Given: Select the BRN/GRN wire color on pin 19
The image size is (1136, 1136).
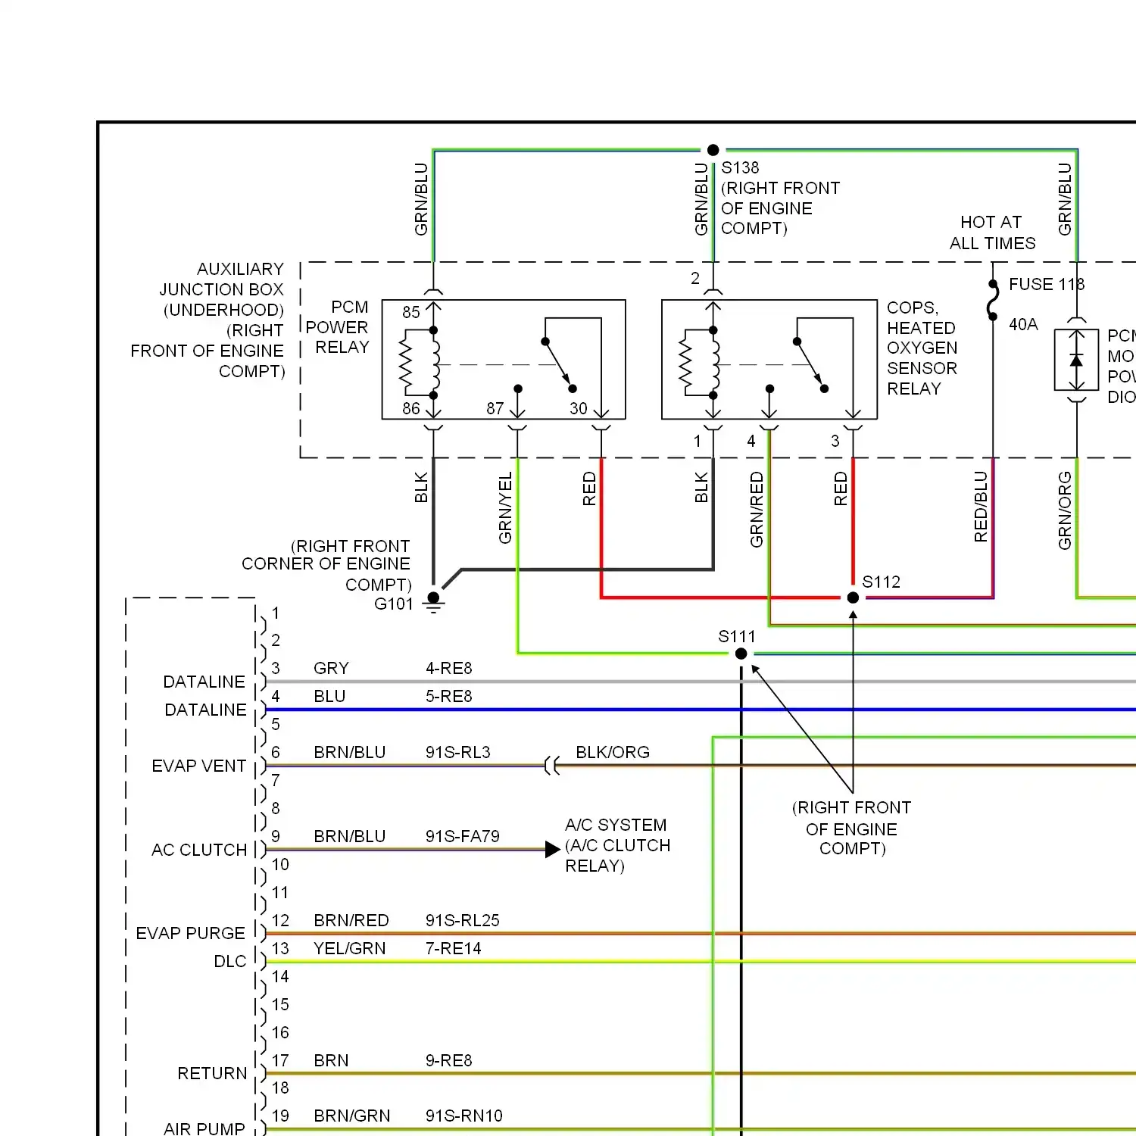Looking at the screenshot, I should pos(352,1116).
